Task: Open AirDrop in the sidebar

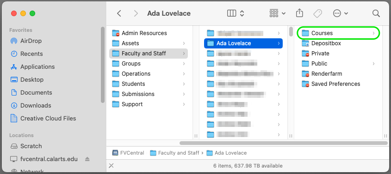Action: pos(26,41)
